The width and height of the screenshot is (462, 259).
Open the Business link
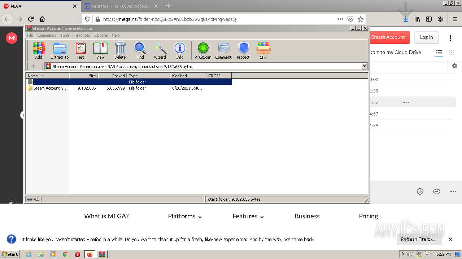(307, 216)
